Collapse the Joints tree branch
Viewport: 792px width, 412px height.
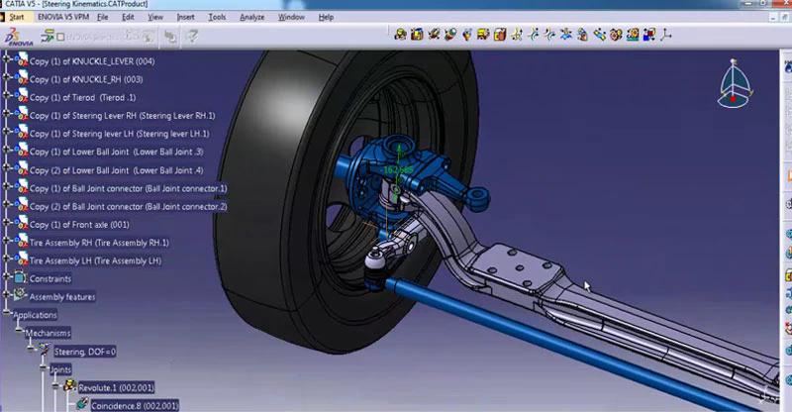coord(45,368)
